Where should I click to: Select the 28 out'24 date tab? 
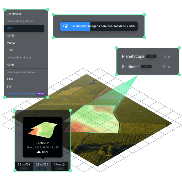pos(42,166)
